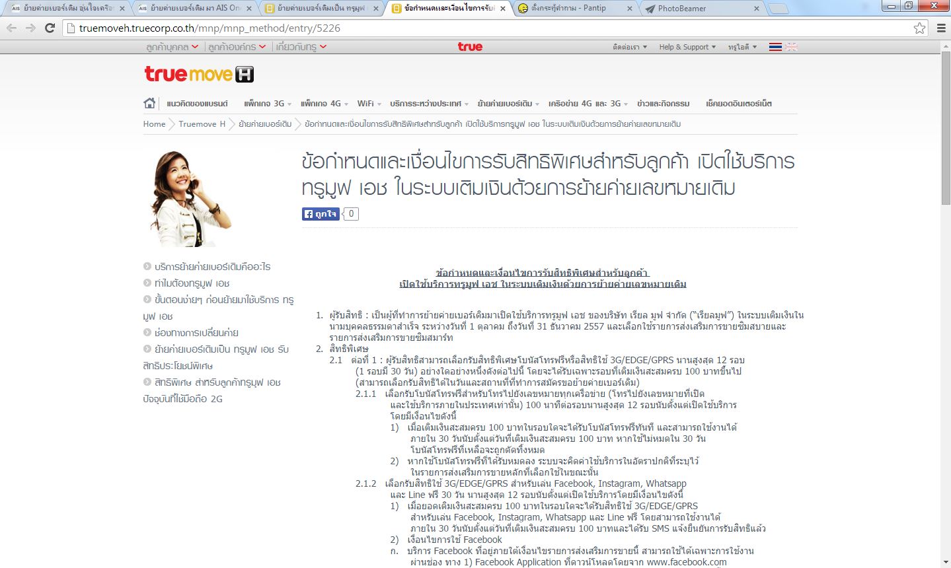951x568 pixels.
Task: Open the ติดต่อเรา dropdown
Action: [630, 47]
